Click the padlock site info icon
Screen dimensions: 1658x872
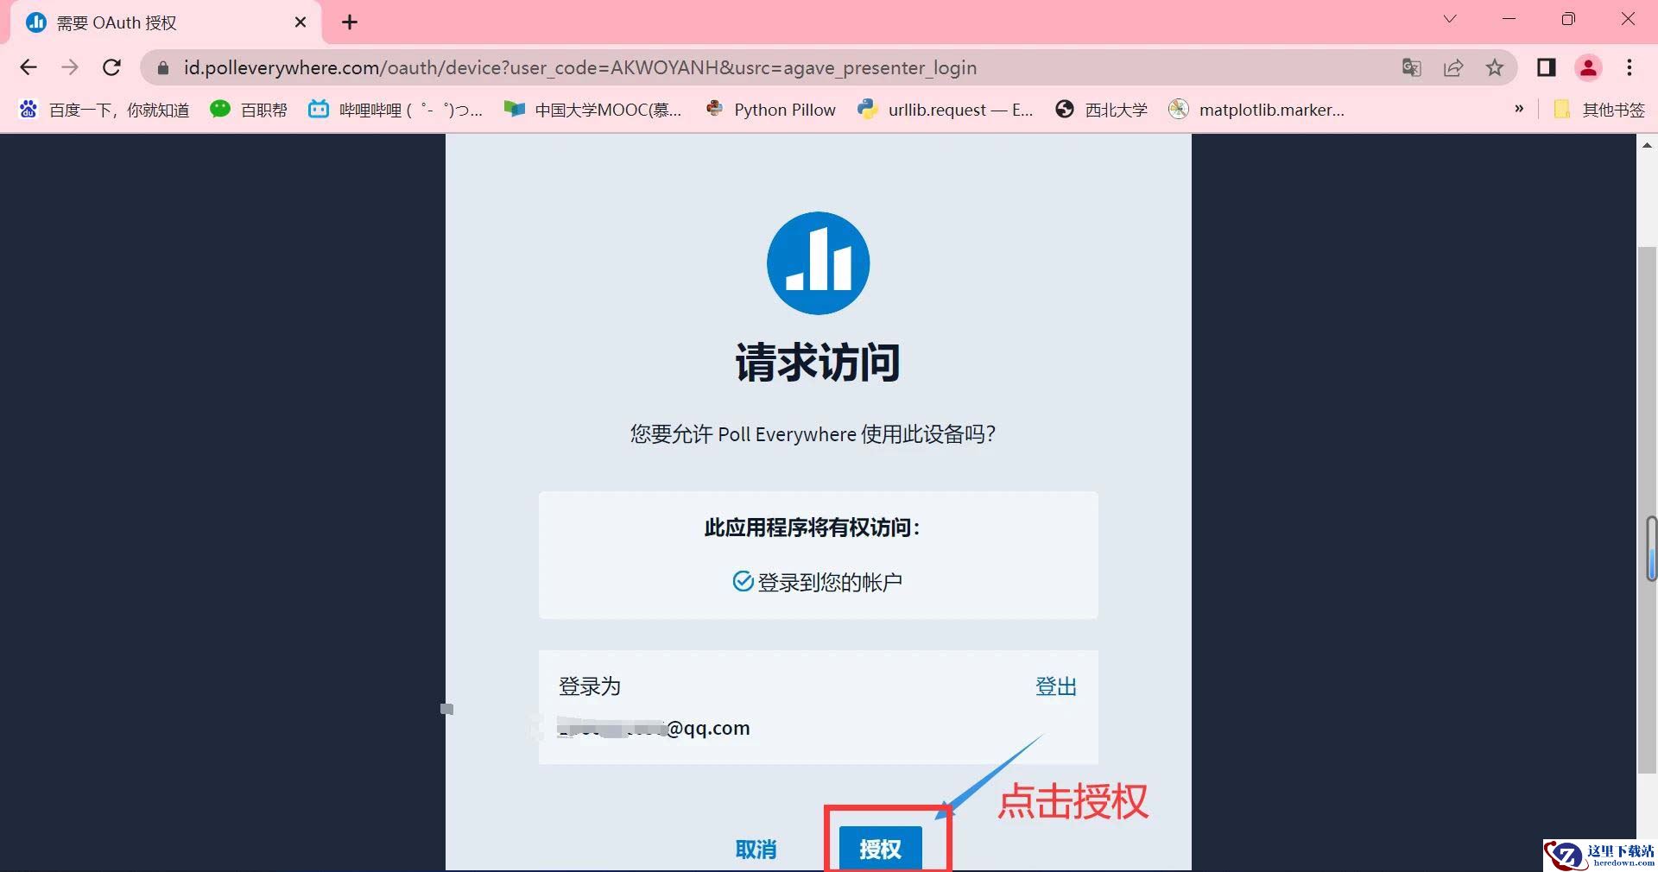(x=162, y=67)
